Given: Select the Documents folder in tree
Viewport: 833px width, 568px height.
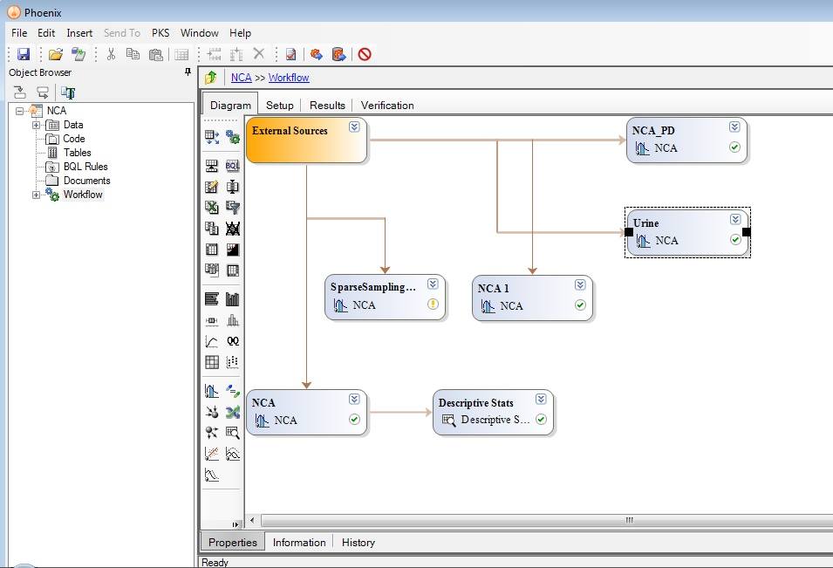Looking at the screenshot, I should point(86,181).
